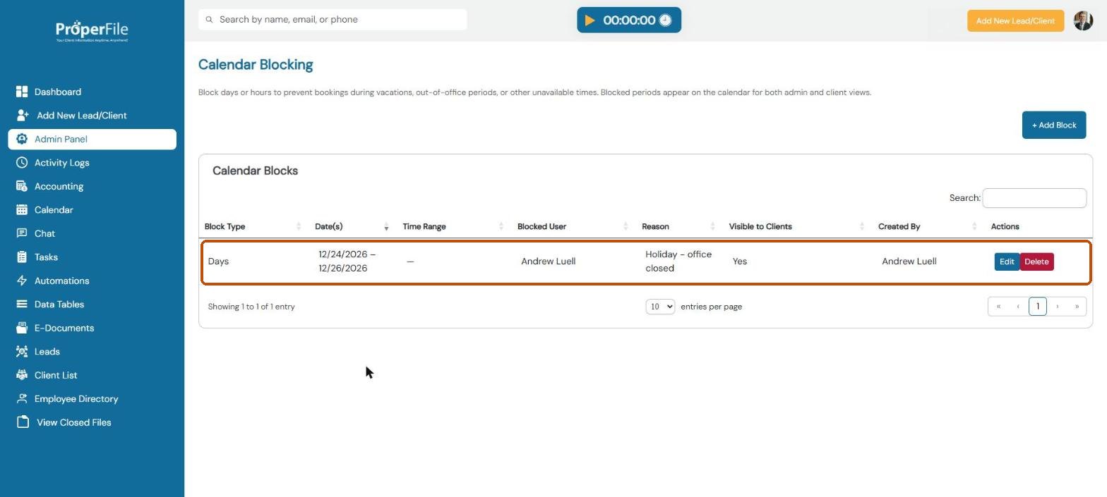Expand the entries per page dropdown
Screen dimensions: 1107x497
660,307
